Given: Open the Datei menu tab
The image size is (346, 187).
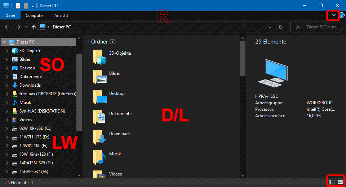Looking at the screenshot, I should point(10,15).
